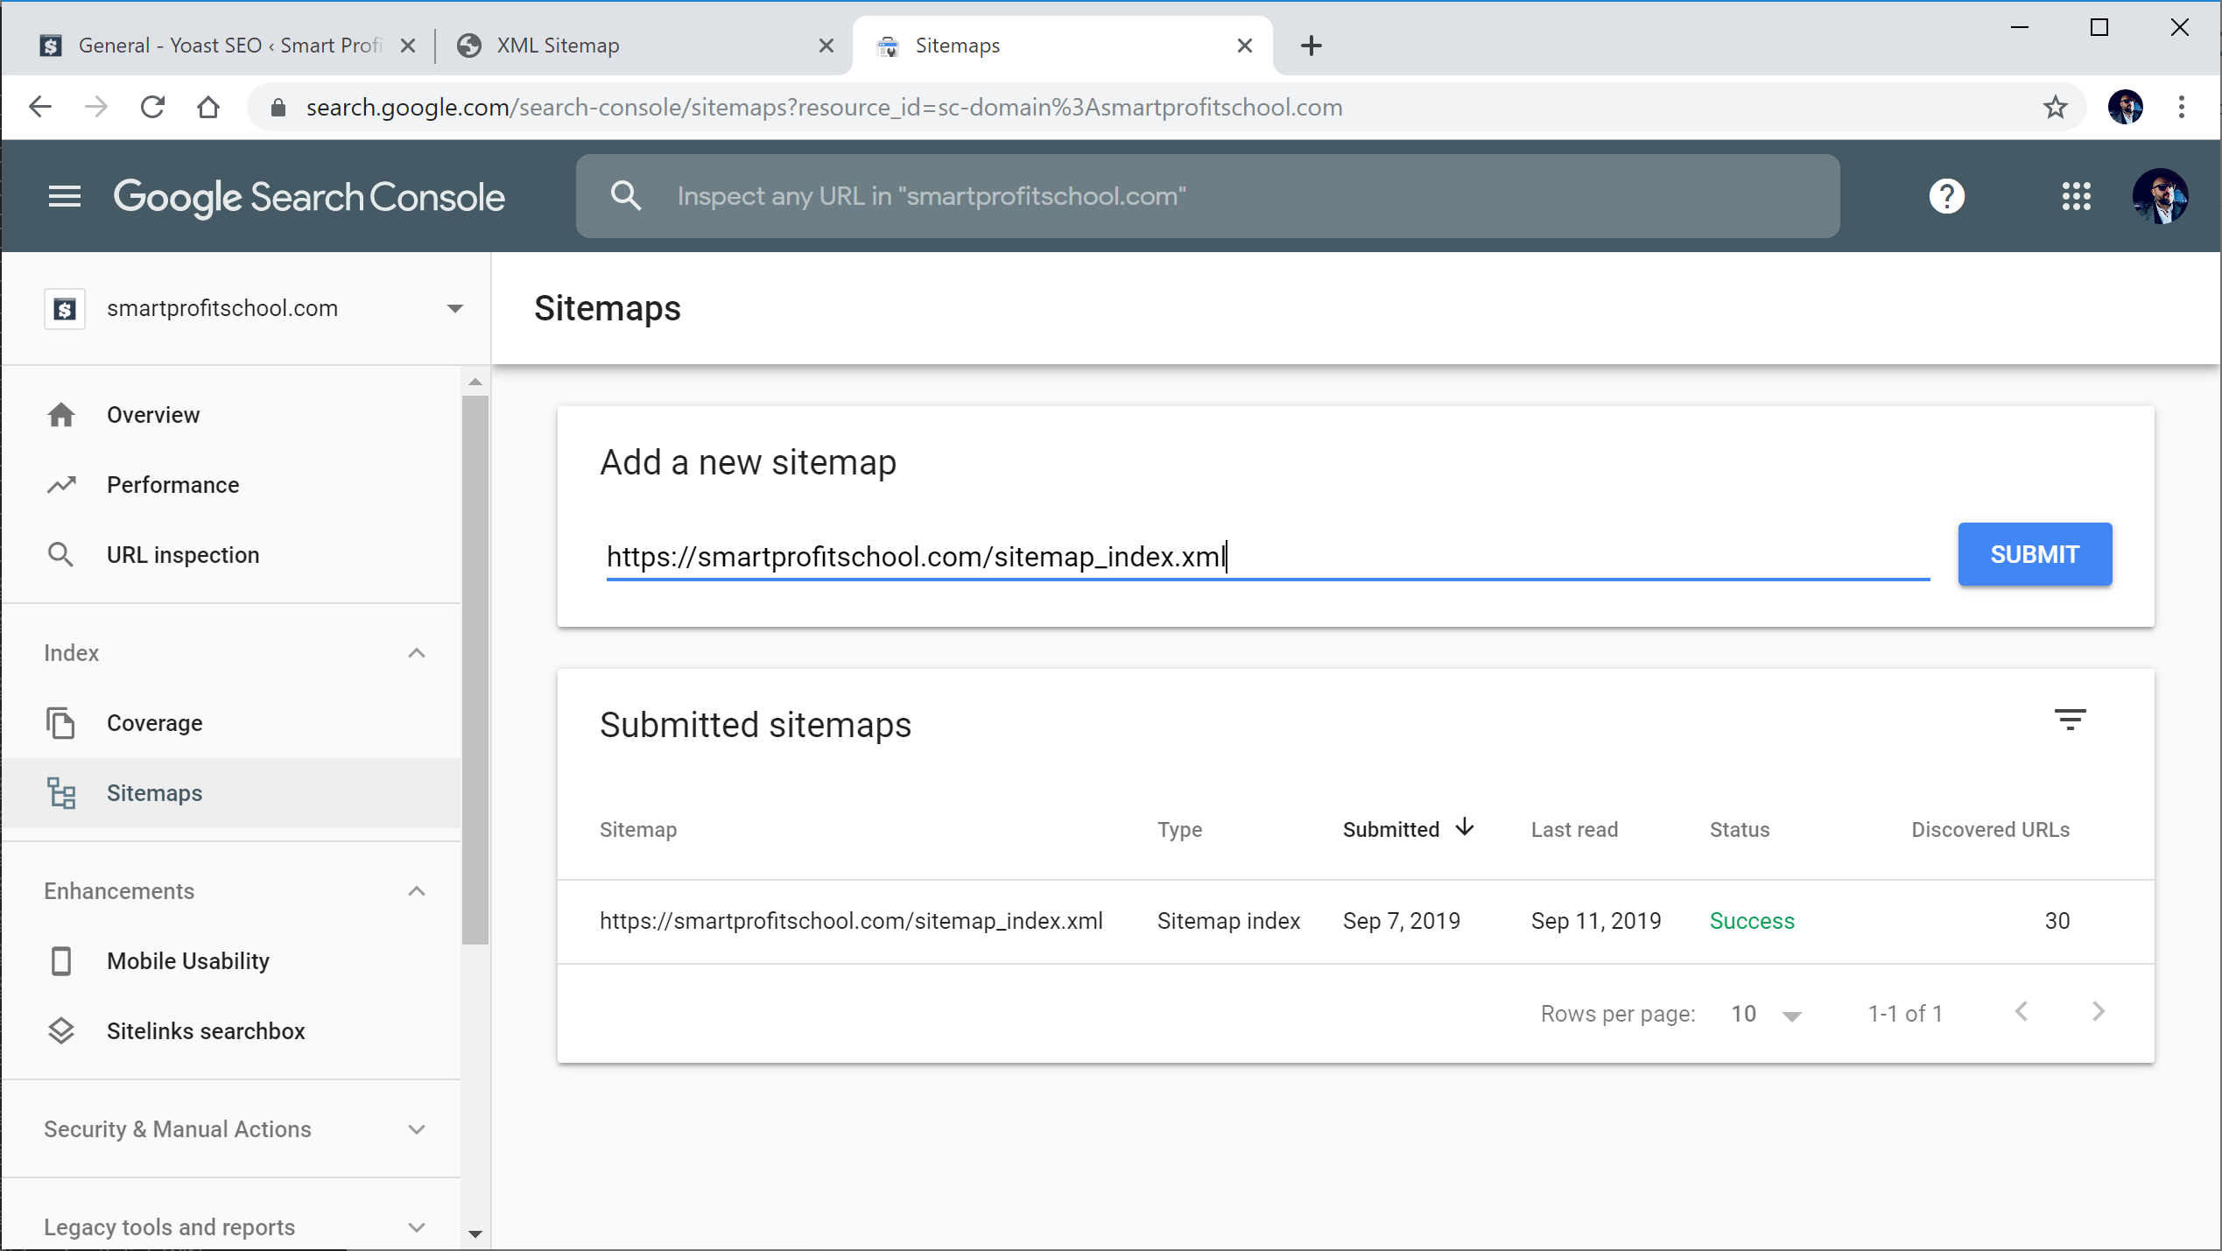This screenshot has height=1251, width=2222.
Task: Click the Success status text
Action: pos(1752,921)
